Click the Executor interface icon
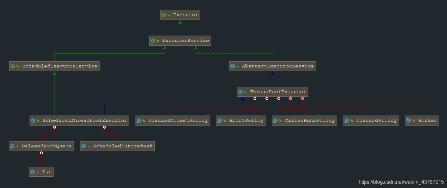447x188 pixels. [x=164, y=15]
